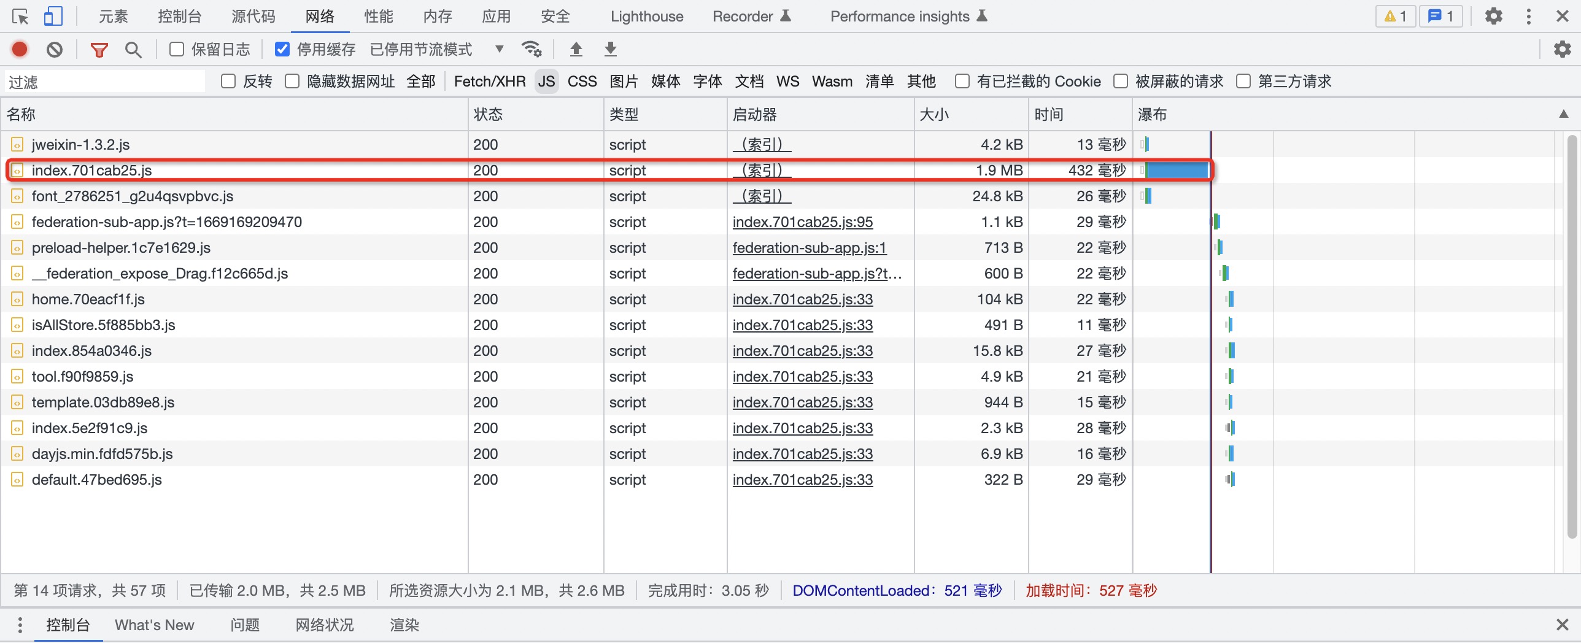The width and height of the screenshot is (1581, 643).
Task: Click the export HAR download arrow icon
Action: point(610,49)
